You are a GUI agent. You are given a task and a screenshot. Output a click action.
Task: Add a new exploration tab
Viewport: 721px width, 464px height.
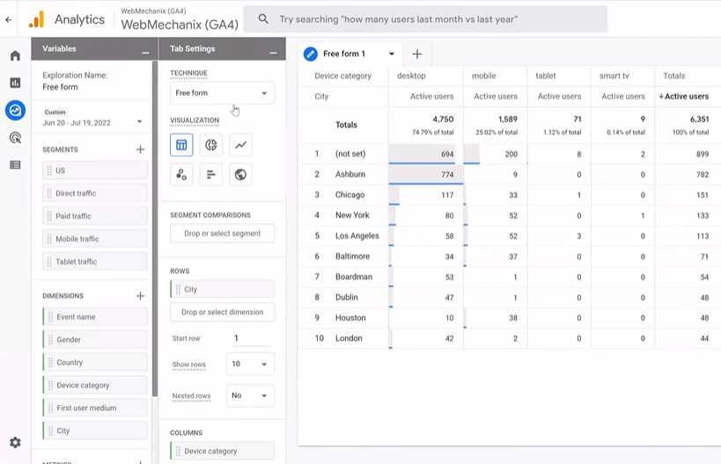pos(417,54)
